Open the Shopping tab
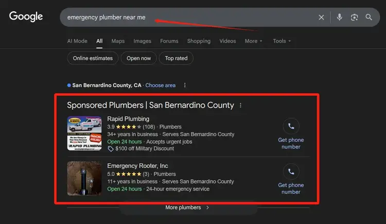The height and width of the screenshot is (224, 386). pos(199,41)
